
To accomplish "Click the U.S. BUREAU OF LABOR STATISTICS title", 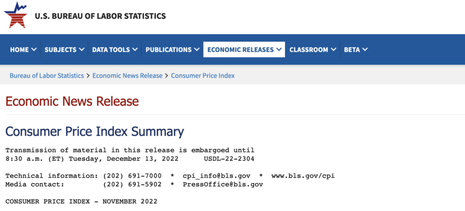I will coord(100,16).
